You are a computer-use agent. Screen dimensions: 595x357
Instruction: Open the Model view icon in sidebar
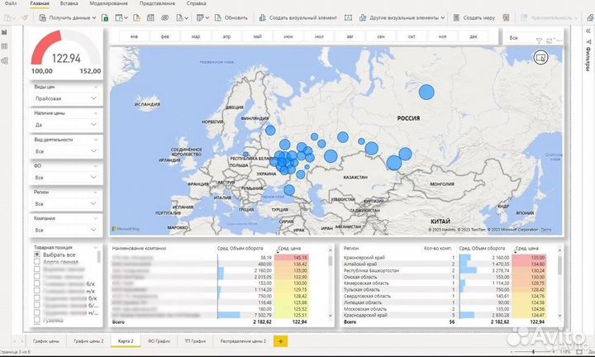click(5, 60)
